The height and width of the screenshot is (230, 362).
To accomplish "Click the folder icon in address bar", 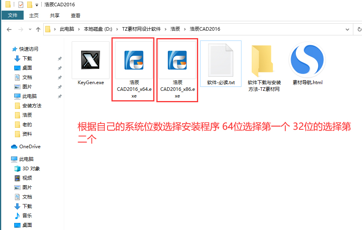I will pyautogui.click(x=48, y=29).
